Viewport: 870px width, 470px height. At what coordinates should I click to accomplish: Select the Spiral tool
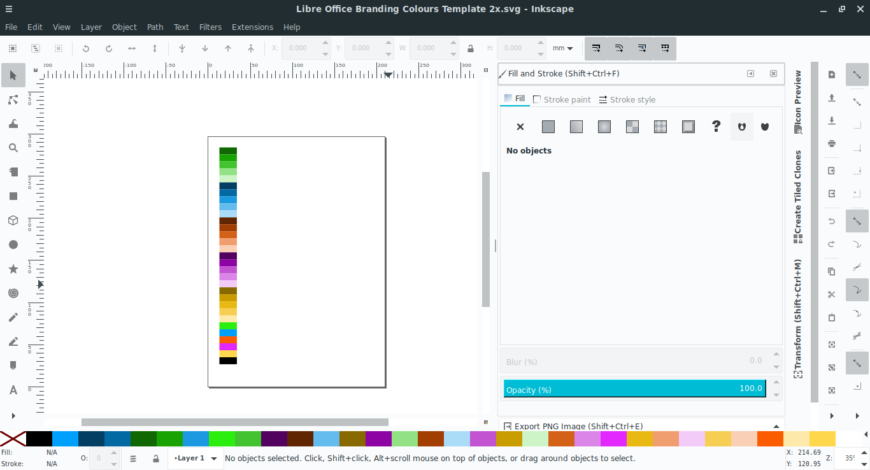click(13, 292)
